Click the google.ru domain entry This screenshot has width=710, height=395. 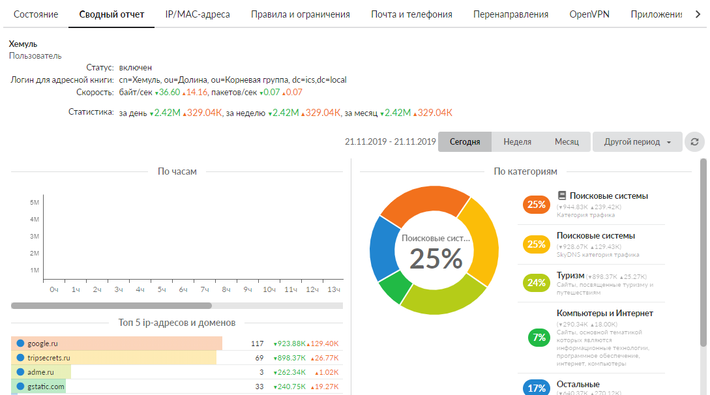tap(42, 344)
